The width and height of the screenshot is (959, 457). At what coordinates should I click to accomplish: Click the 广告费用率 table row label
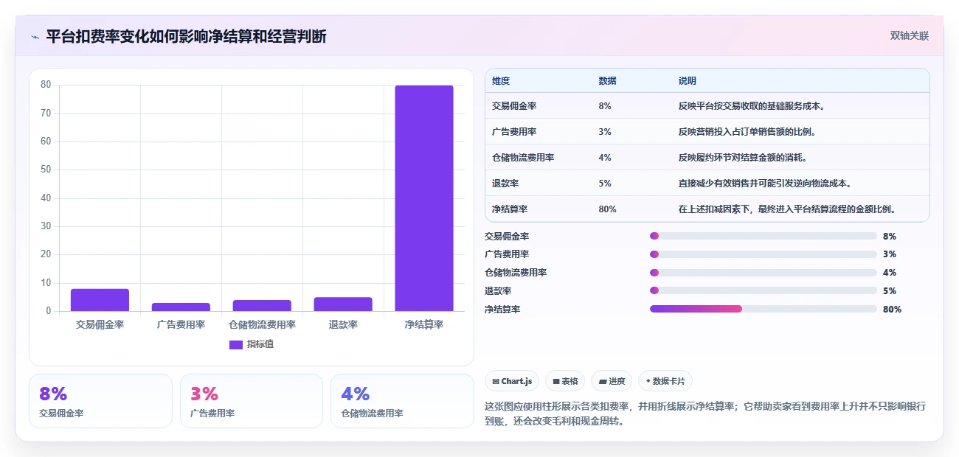[514, 132]
